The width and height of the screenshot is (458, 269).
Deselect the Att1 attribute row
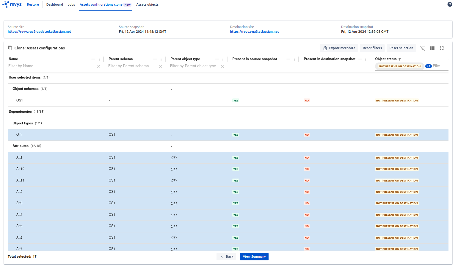228,158
